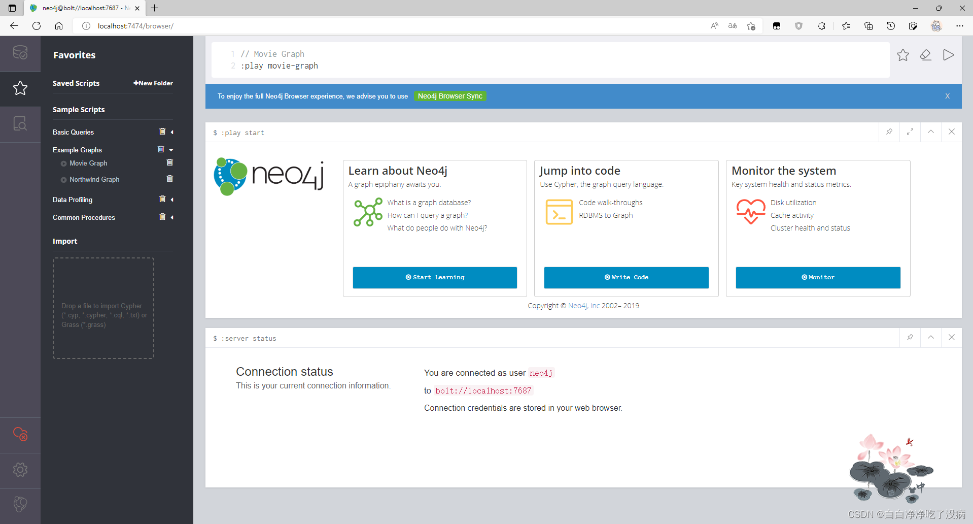Close the neo4j browser tab
The image size is (973, 524).
[137, 8]
